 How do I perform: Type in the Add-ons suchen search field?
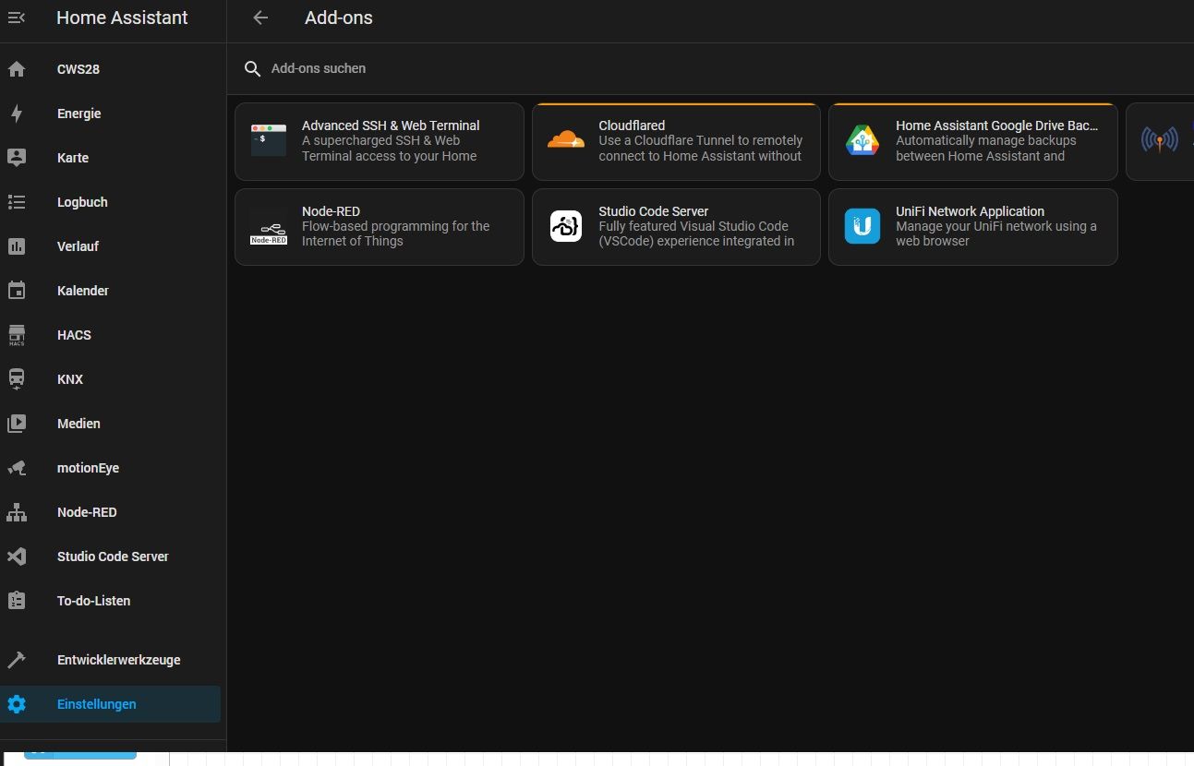554,69
